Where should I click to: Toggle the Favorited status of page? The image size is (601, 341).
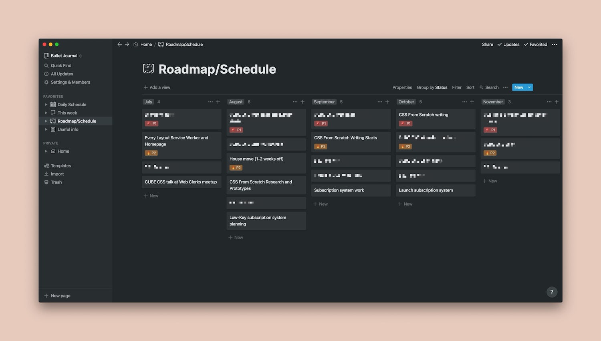point(535,44)
